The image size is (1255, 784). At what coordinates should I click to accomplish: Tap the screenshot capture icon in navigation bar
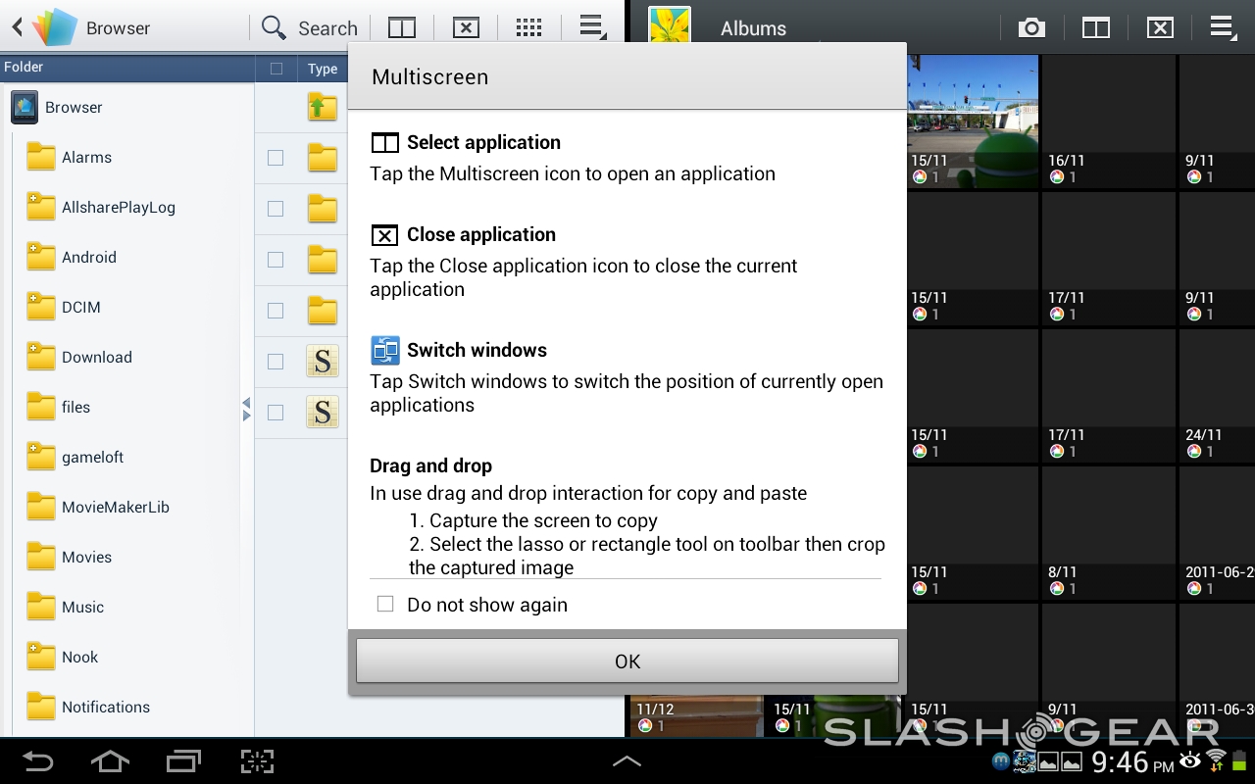tap(256, 761)
